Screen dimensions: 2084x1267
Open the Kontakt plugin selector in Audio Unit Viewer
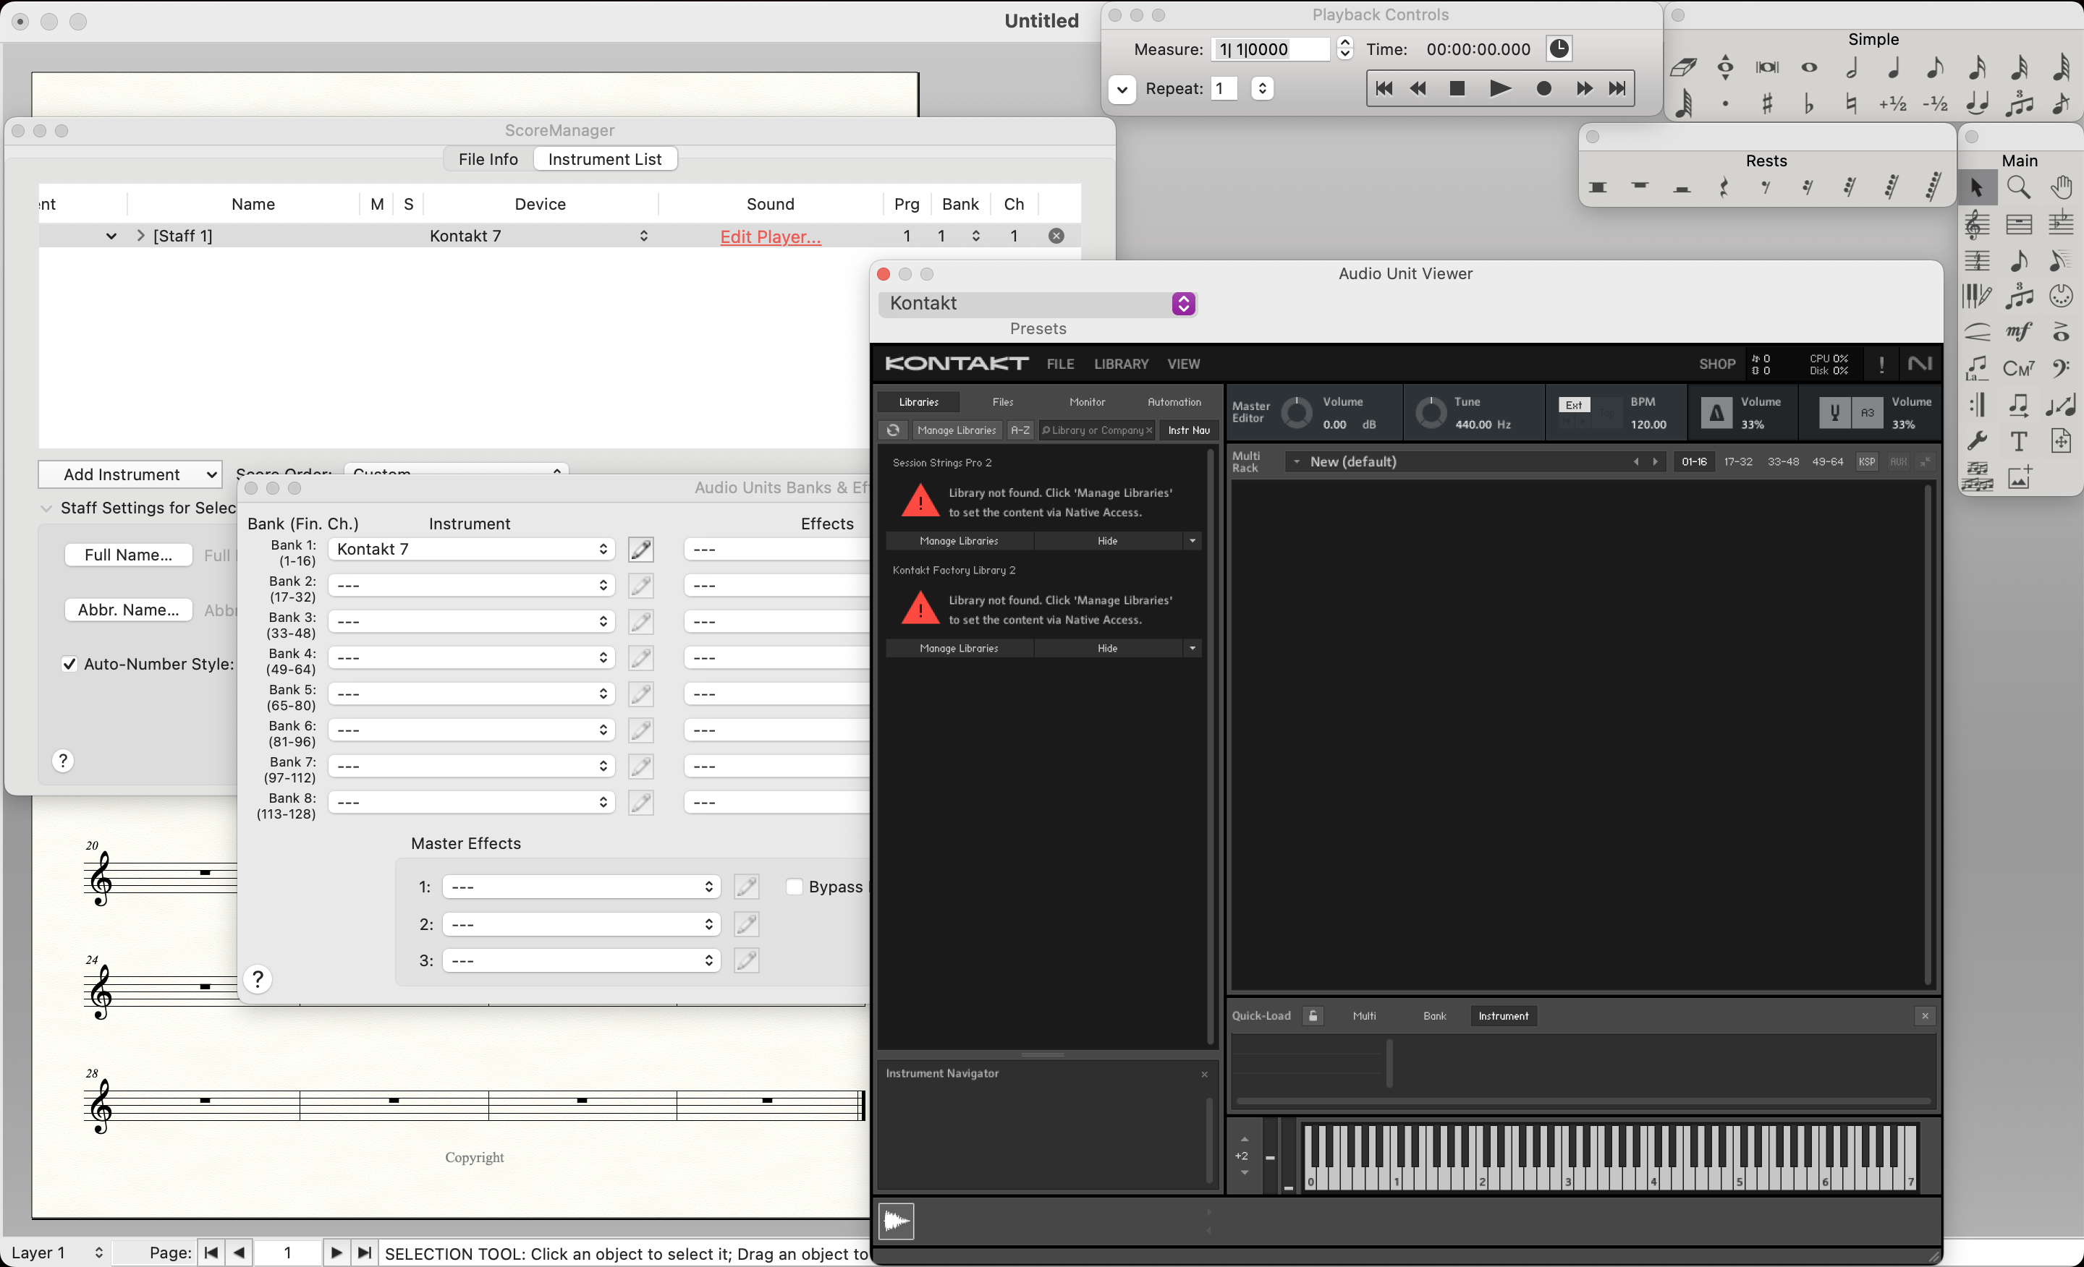(1038, 304)
